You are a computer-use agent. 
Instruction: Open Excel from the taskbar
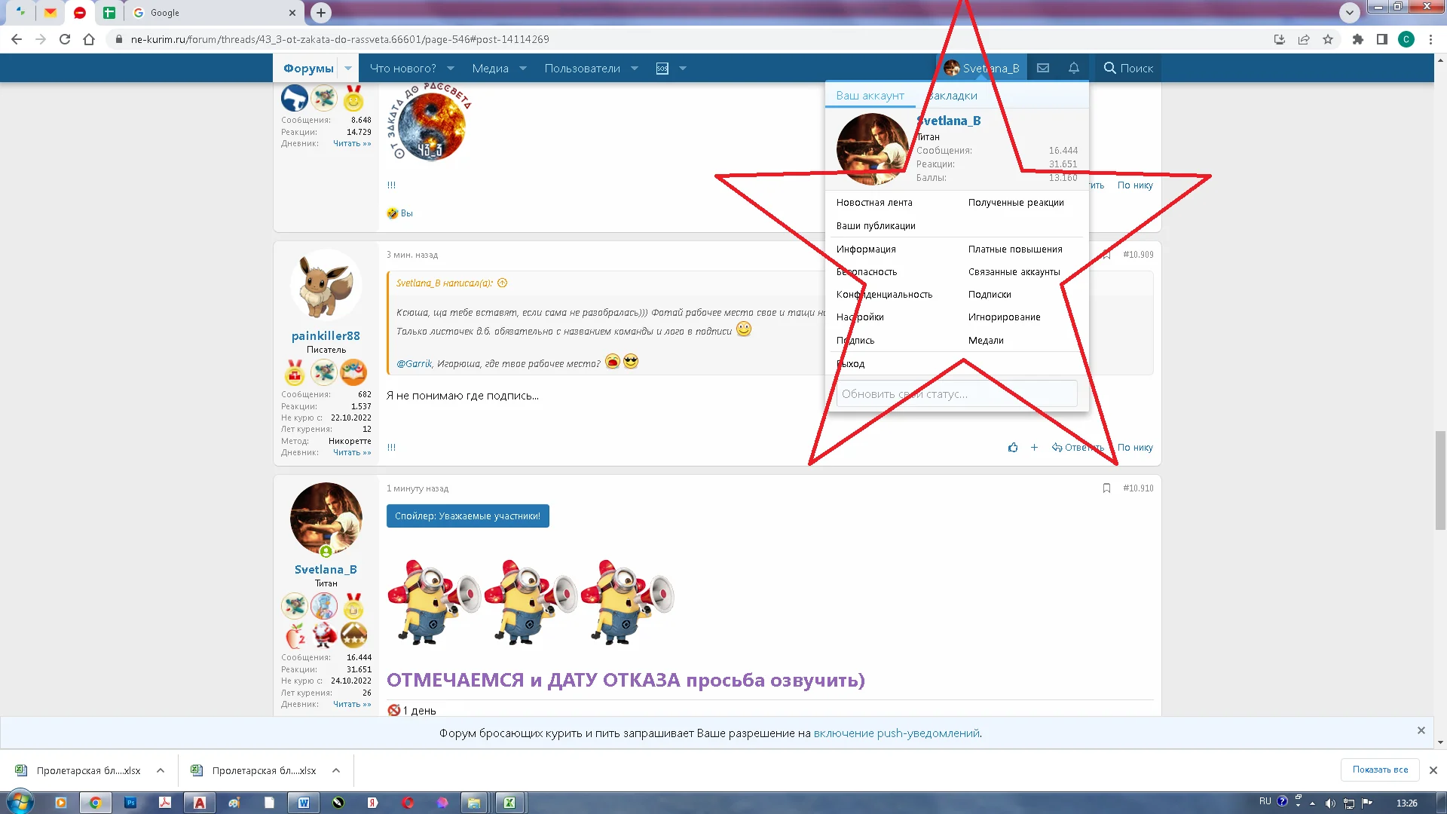510,803
